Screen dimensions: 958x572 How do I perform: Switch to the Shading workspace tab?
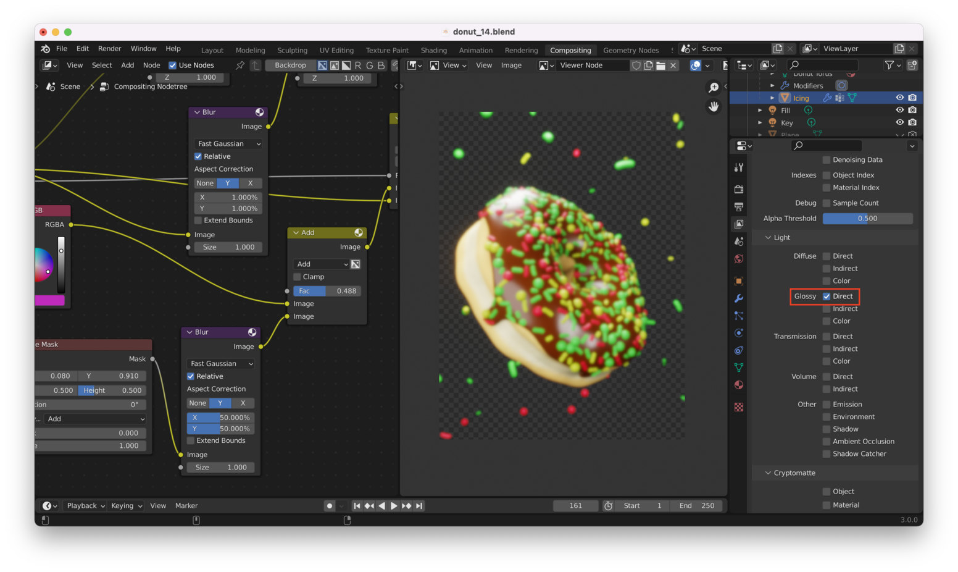click(433, 50)
